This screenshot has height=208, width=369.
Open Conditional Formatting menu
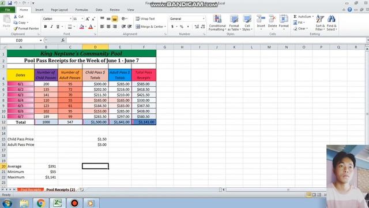[217, 23]
